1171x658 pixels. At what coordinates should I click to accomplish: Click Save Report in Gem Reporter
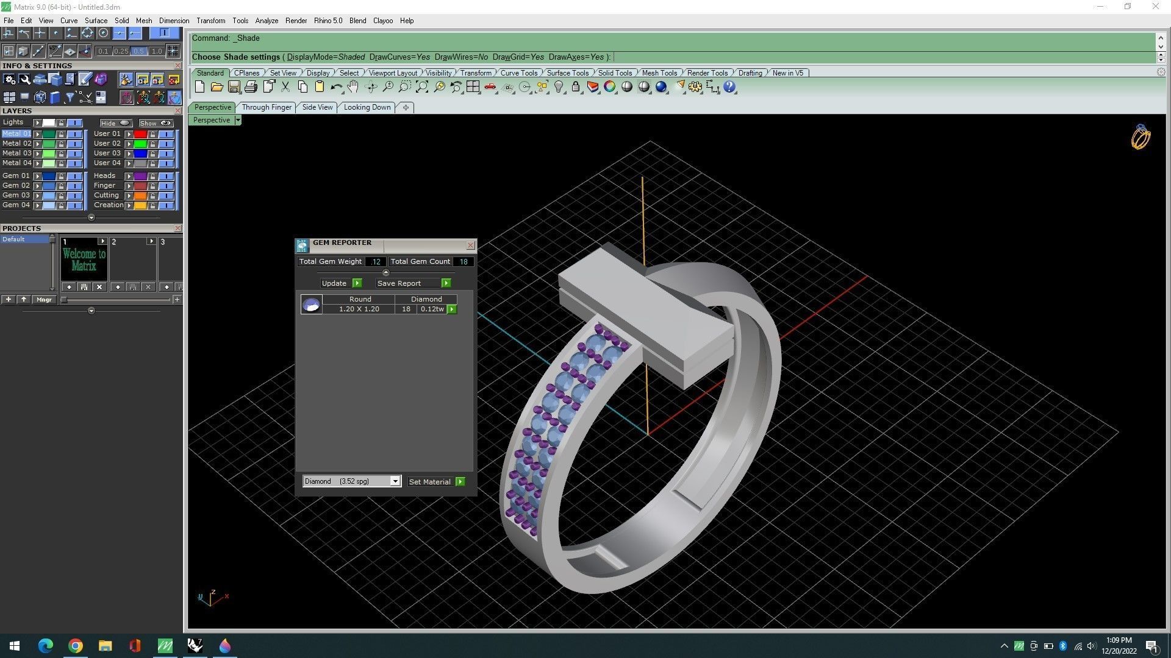click(413, 283)
